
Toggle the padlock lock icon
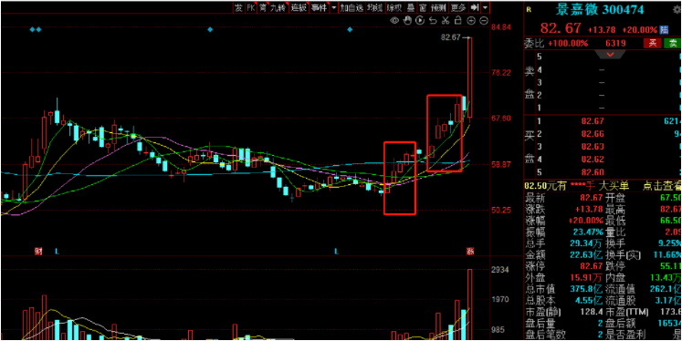tap(457, 20)
